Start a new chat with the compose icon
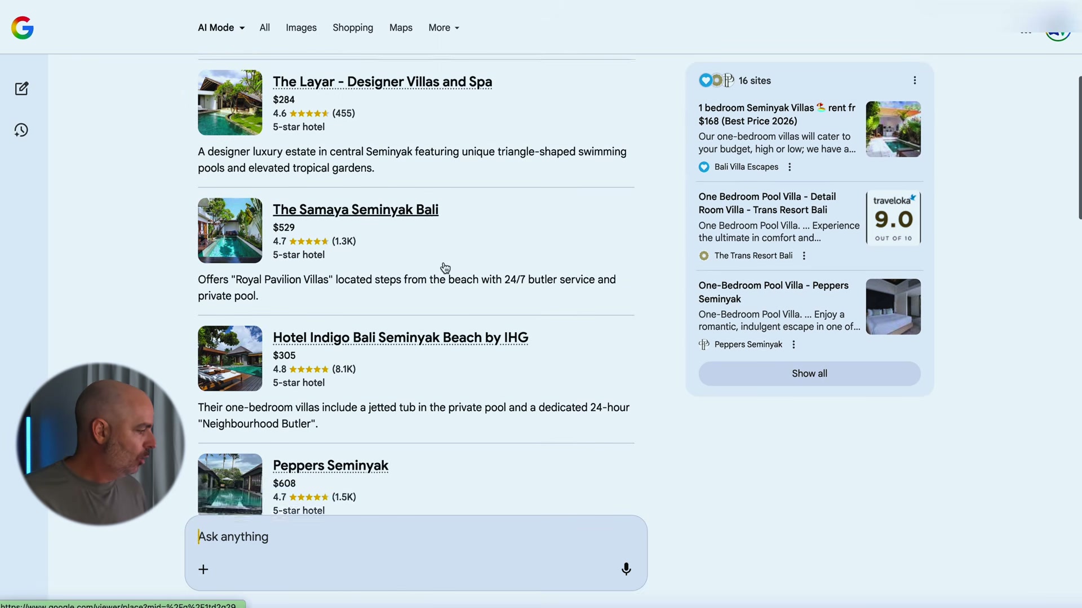The height and width of the screenshot is (608, 1082). pyautogui.click(x=21, y=88)
